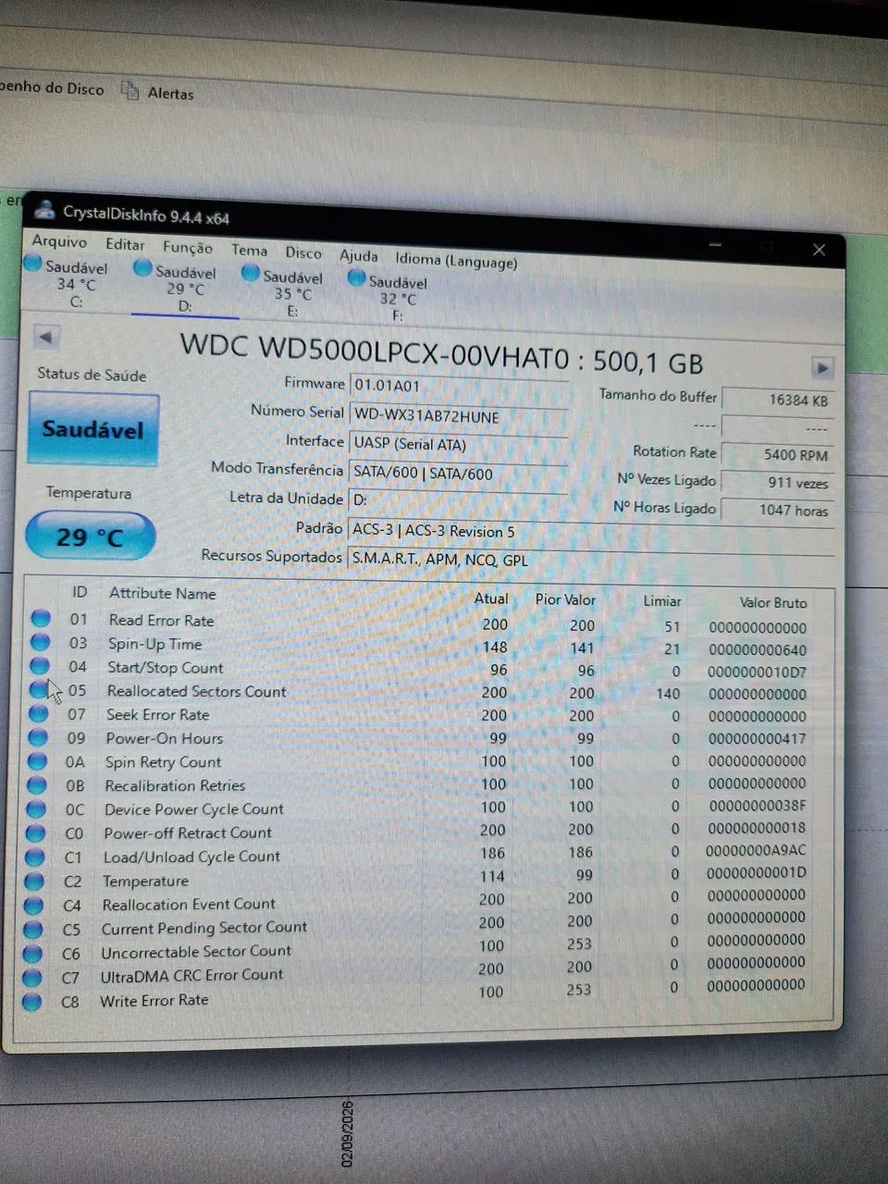Select drive C: health tab
This screenshot has width=888, height=1184.
67,283
